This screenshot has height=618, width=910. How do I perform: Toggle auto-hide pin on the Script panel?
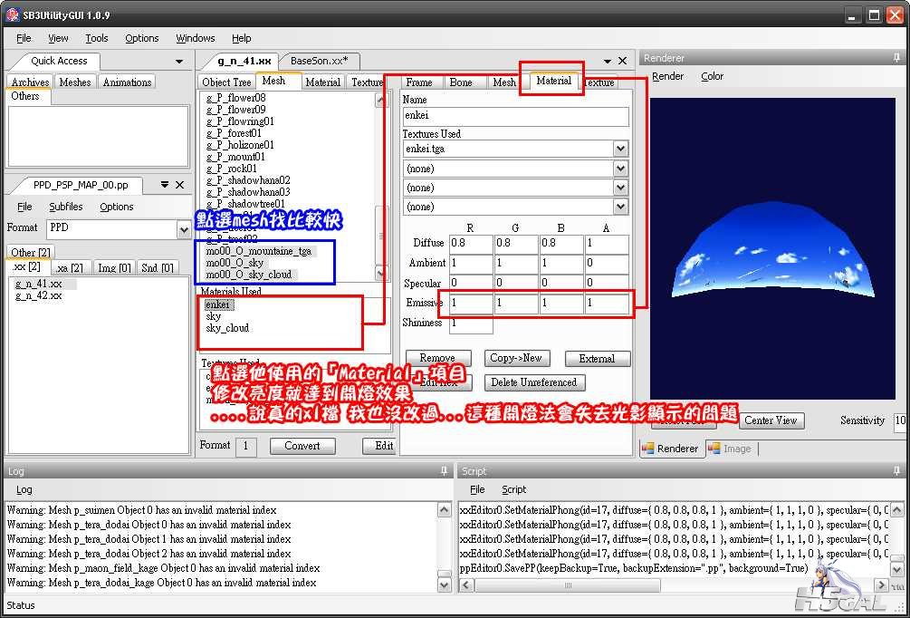(x=897, y=471)
